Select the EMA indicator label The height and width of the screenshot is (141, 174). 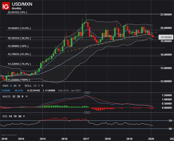coord(6,86)
